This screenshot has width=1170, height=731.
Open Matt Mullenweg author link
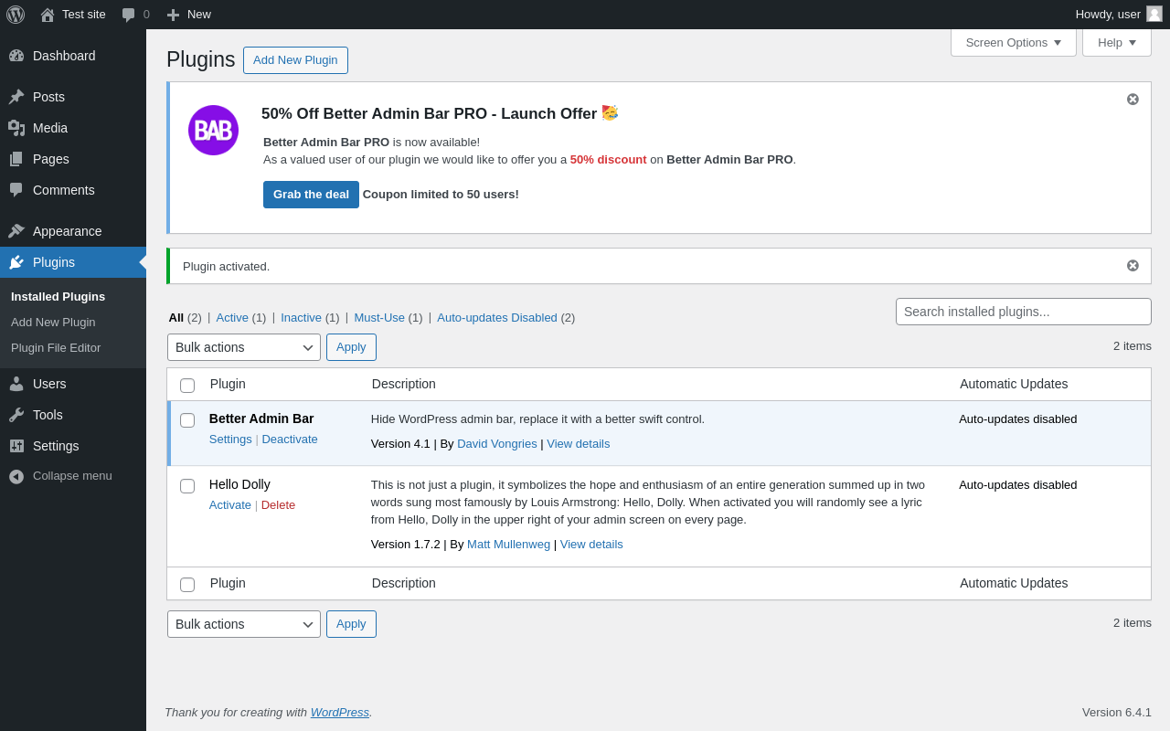pos(509,544)
